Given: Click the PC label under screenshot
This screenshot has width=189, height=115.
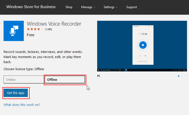Looking at the screenshot, I should point(99,76).
